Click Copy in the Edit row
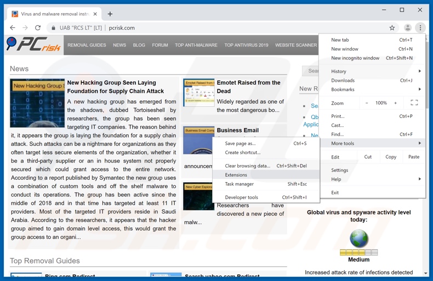The width and height of the screenshot is (433, 281). pos(391,157)
